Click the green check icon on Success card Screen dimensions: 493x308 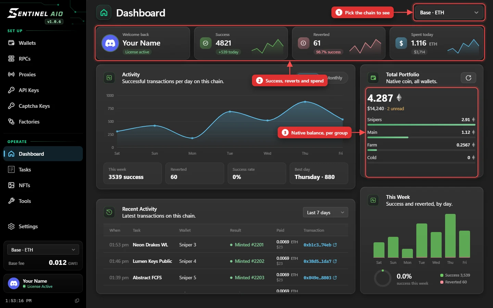tap(205, 43)
